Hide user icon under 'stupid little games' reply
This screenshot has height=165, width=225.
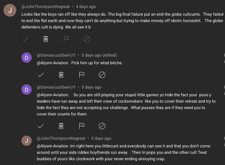pyautogui.click(x=102, y=126)
